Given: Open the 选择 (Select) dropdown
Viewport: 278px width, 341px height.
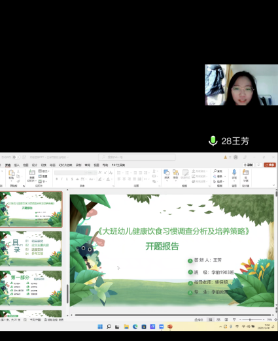Looking at the screenshot, I should (218, 181).
